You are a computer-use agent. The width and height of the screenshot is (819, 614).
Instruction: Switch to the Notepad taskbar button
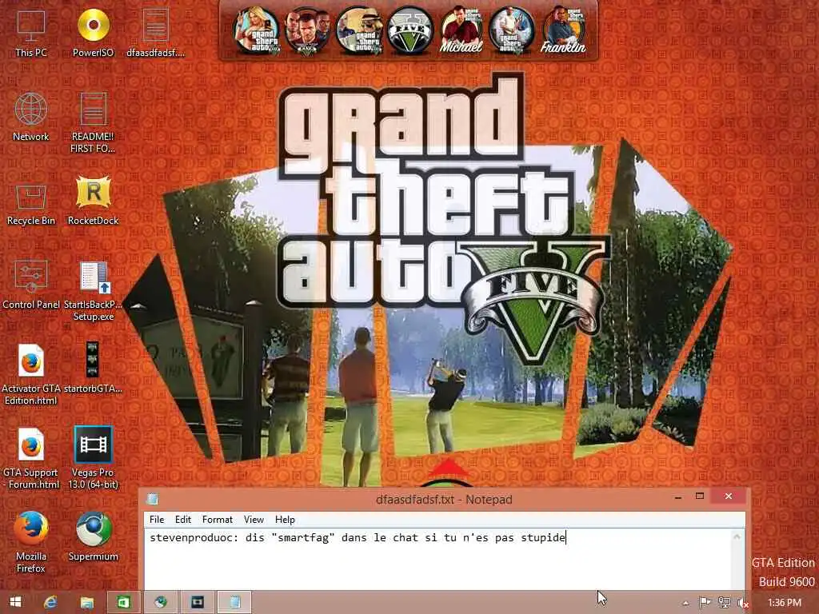[x=234, y=602]
